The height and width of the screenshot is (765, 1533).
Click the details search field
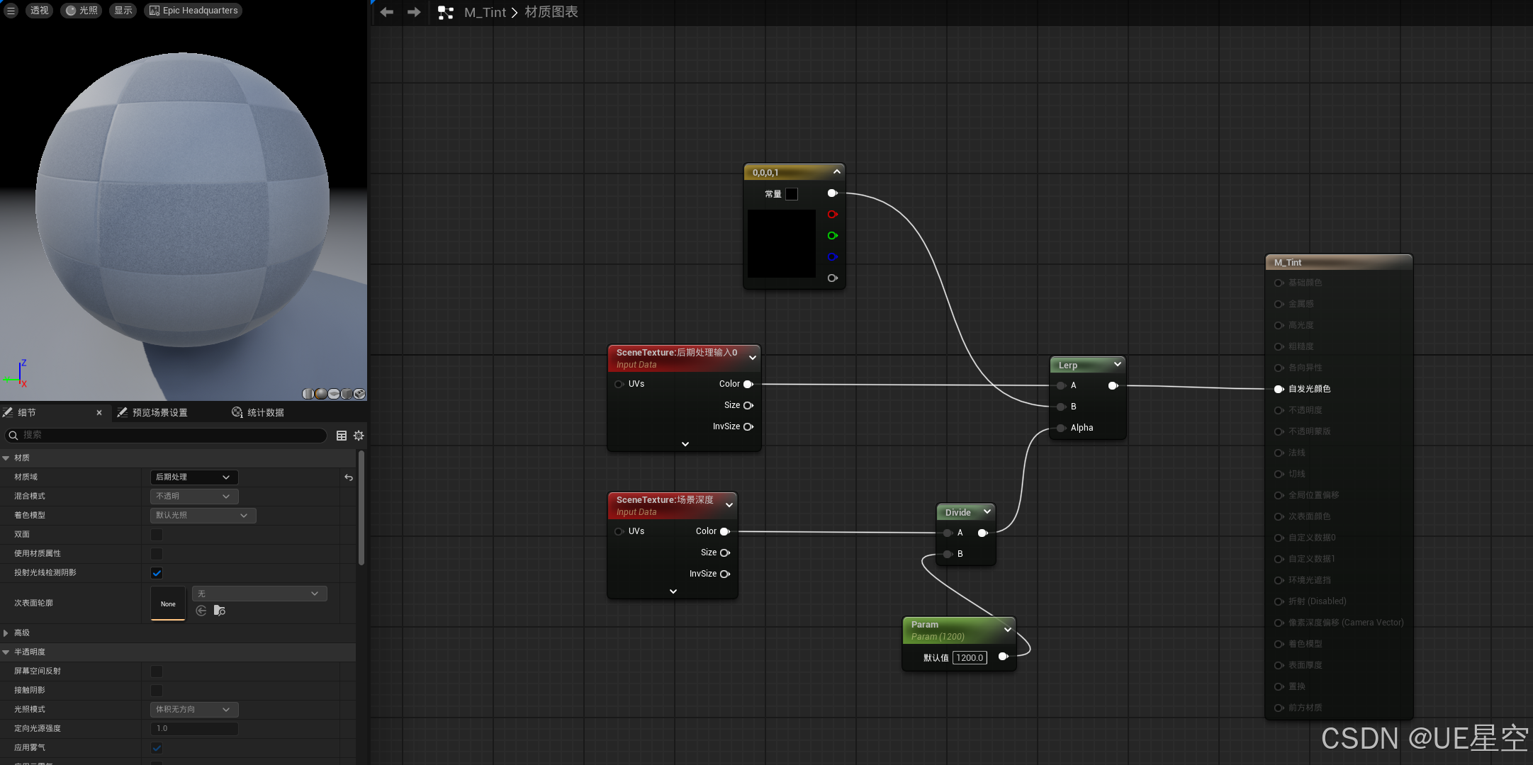(167, 435)
